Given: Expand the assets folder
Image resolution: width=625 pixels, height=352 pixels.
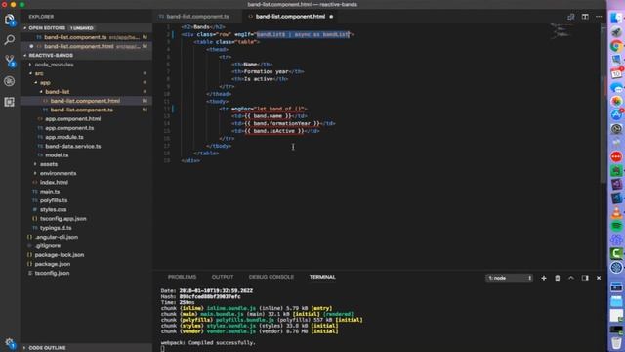Looking at the screenshot, I should [x=49, y=164].
